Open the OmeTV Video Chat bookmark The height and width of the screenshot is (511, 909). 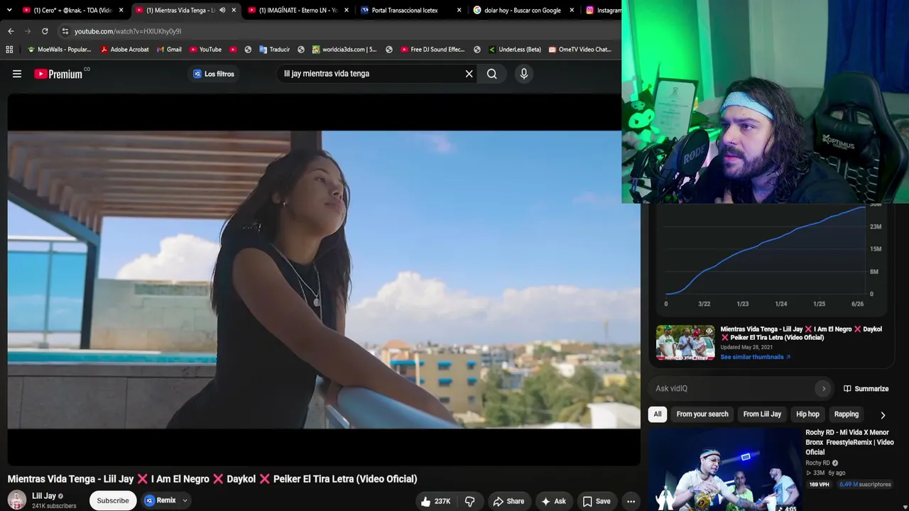579,50
